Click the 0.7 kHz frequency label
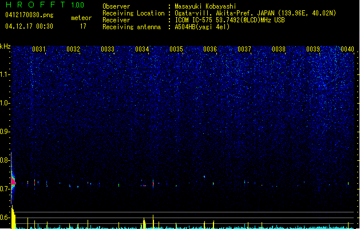Screen dimensions: 360x229 tap(5, 189)
